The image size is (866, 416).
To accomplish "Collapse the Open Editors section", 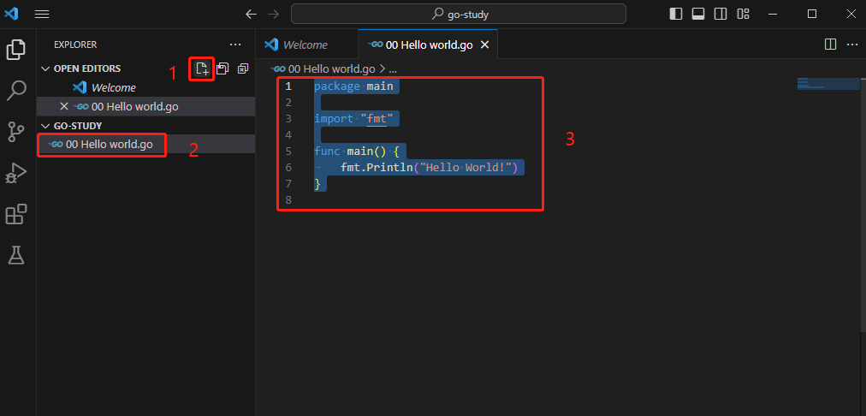I will 45,68.
